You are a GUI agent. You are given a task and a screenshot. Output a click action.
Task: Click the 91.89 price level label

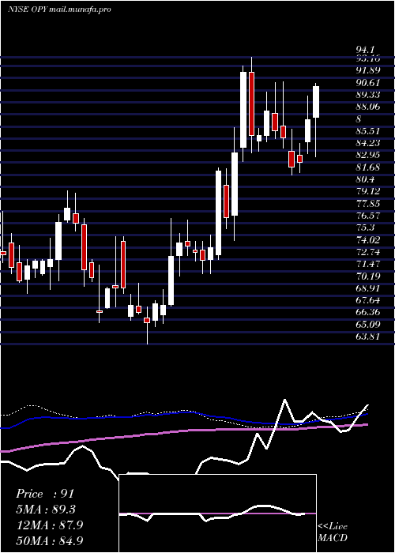(368, 70)
